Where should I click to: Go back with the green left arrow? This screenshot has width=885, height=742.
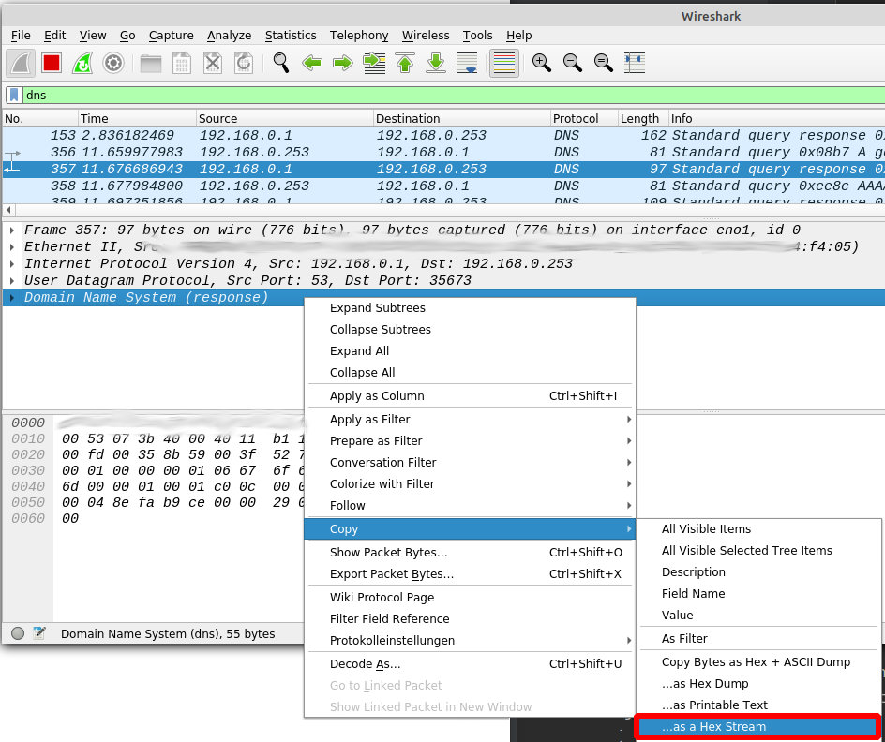click(x=312, y=63)
